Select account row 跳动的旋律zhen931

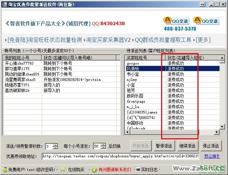(x=62, y=74)
